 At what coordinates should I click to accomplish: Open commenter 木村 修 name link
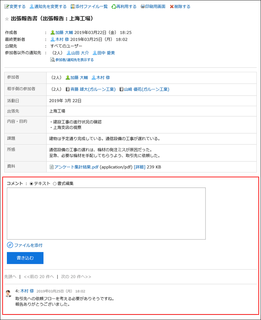tap(27, 291)
